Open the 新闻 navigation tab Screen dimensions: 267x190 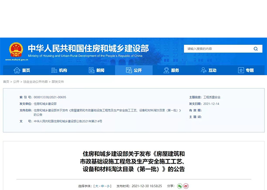coord(96,70)
